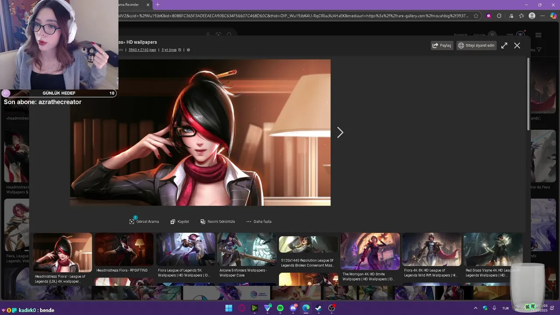Open the Windows Start button
Screen dimensions: 560x315
[x=229, y=308]
